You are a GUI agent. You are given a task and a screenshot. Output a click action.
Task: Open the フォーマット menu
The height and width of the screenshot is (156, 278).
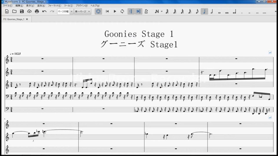[x=54, y=6]
